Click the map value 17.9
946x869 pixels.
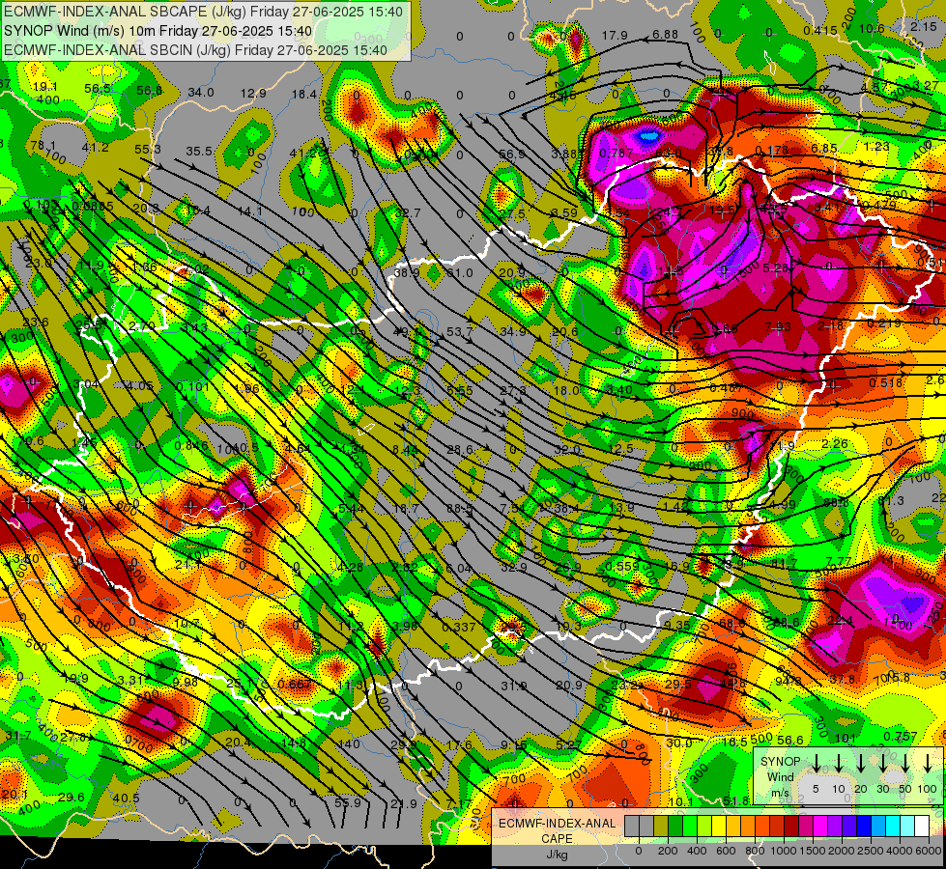pos(615,36)
